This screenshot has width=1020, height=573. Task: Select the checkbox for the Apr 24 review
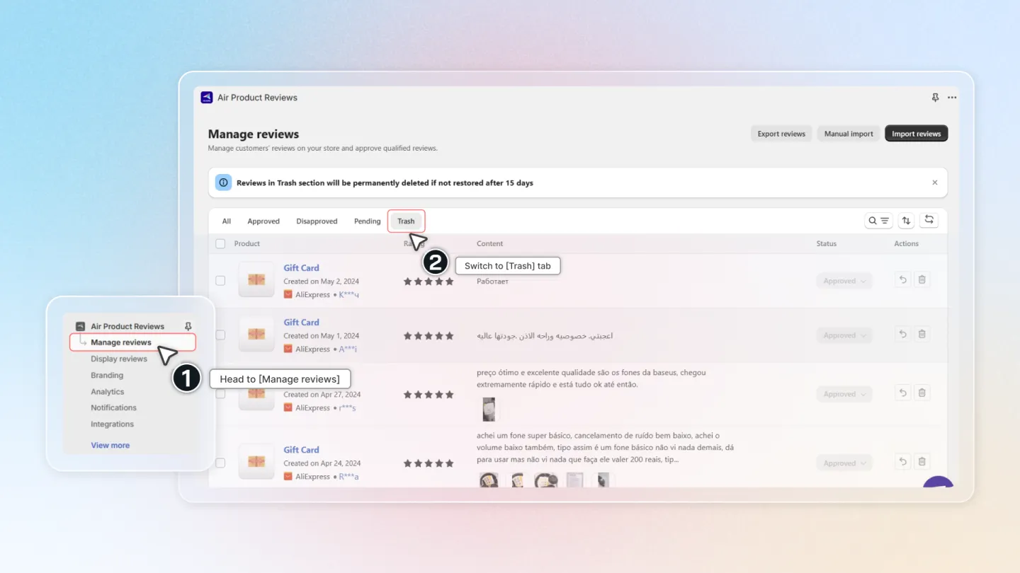pos(220,463)
